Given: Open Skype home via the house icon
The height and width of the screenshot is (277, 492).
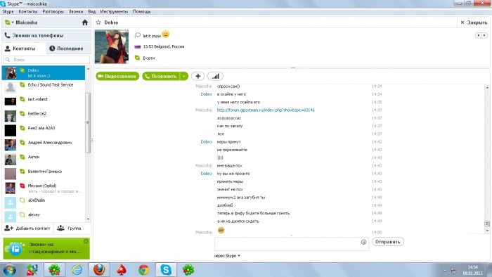Looking at the screenshot, I should click(85, 22).
